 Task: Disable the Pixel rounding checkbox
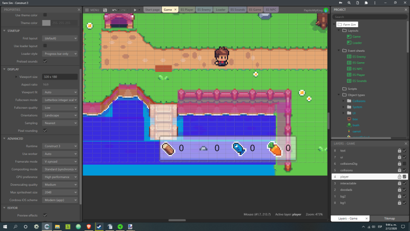point(45,130)
